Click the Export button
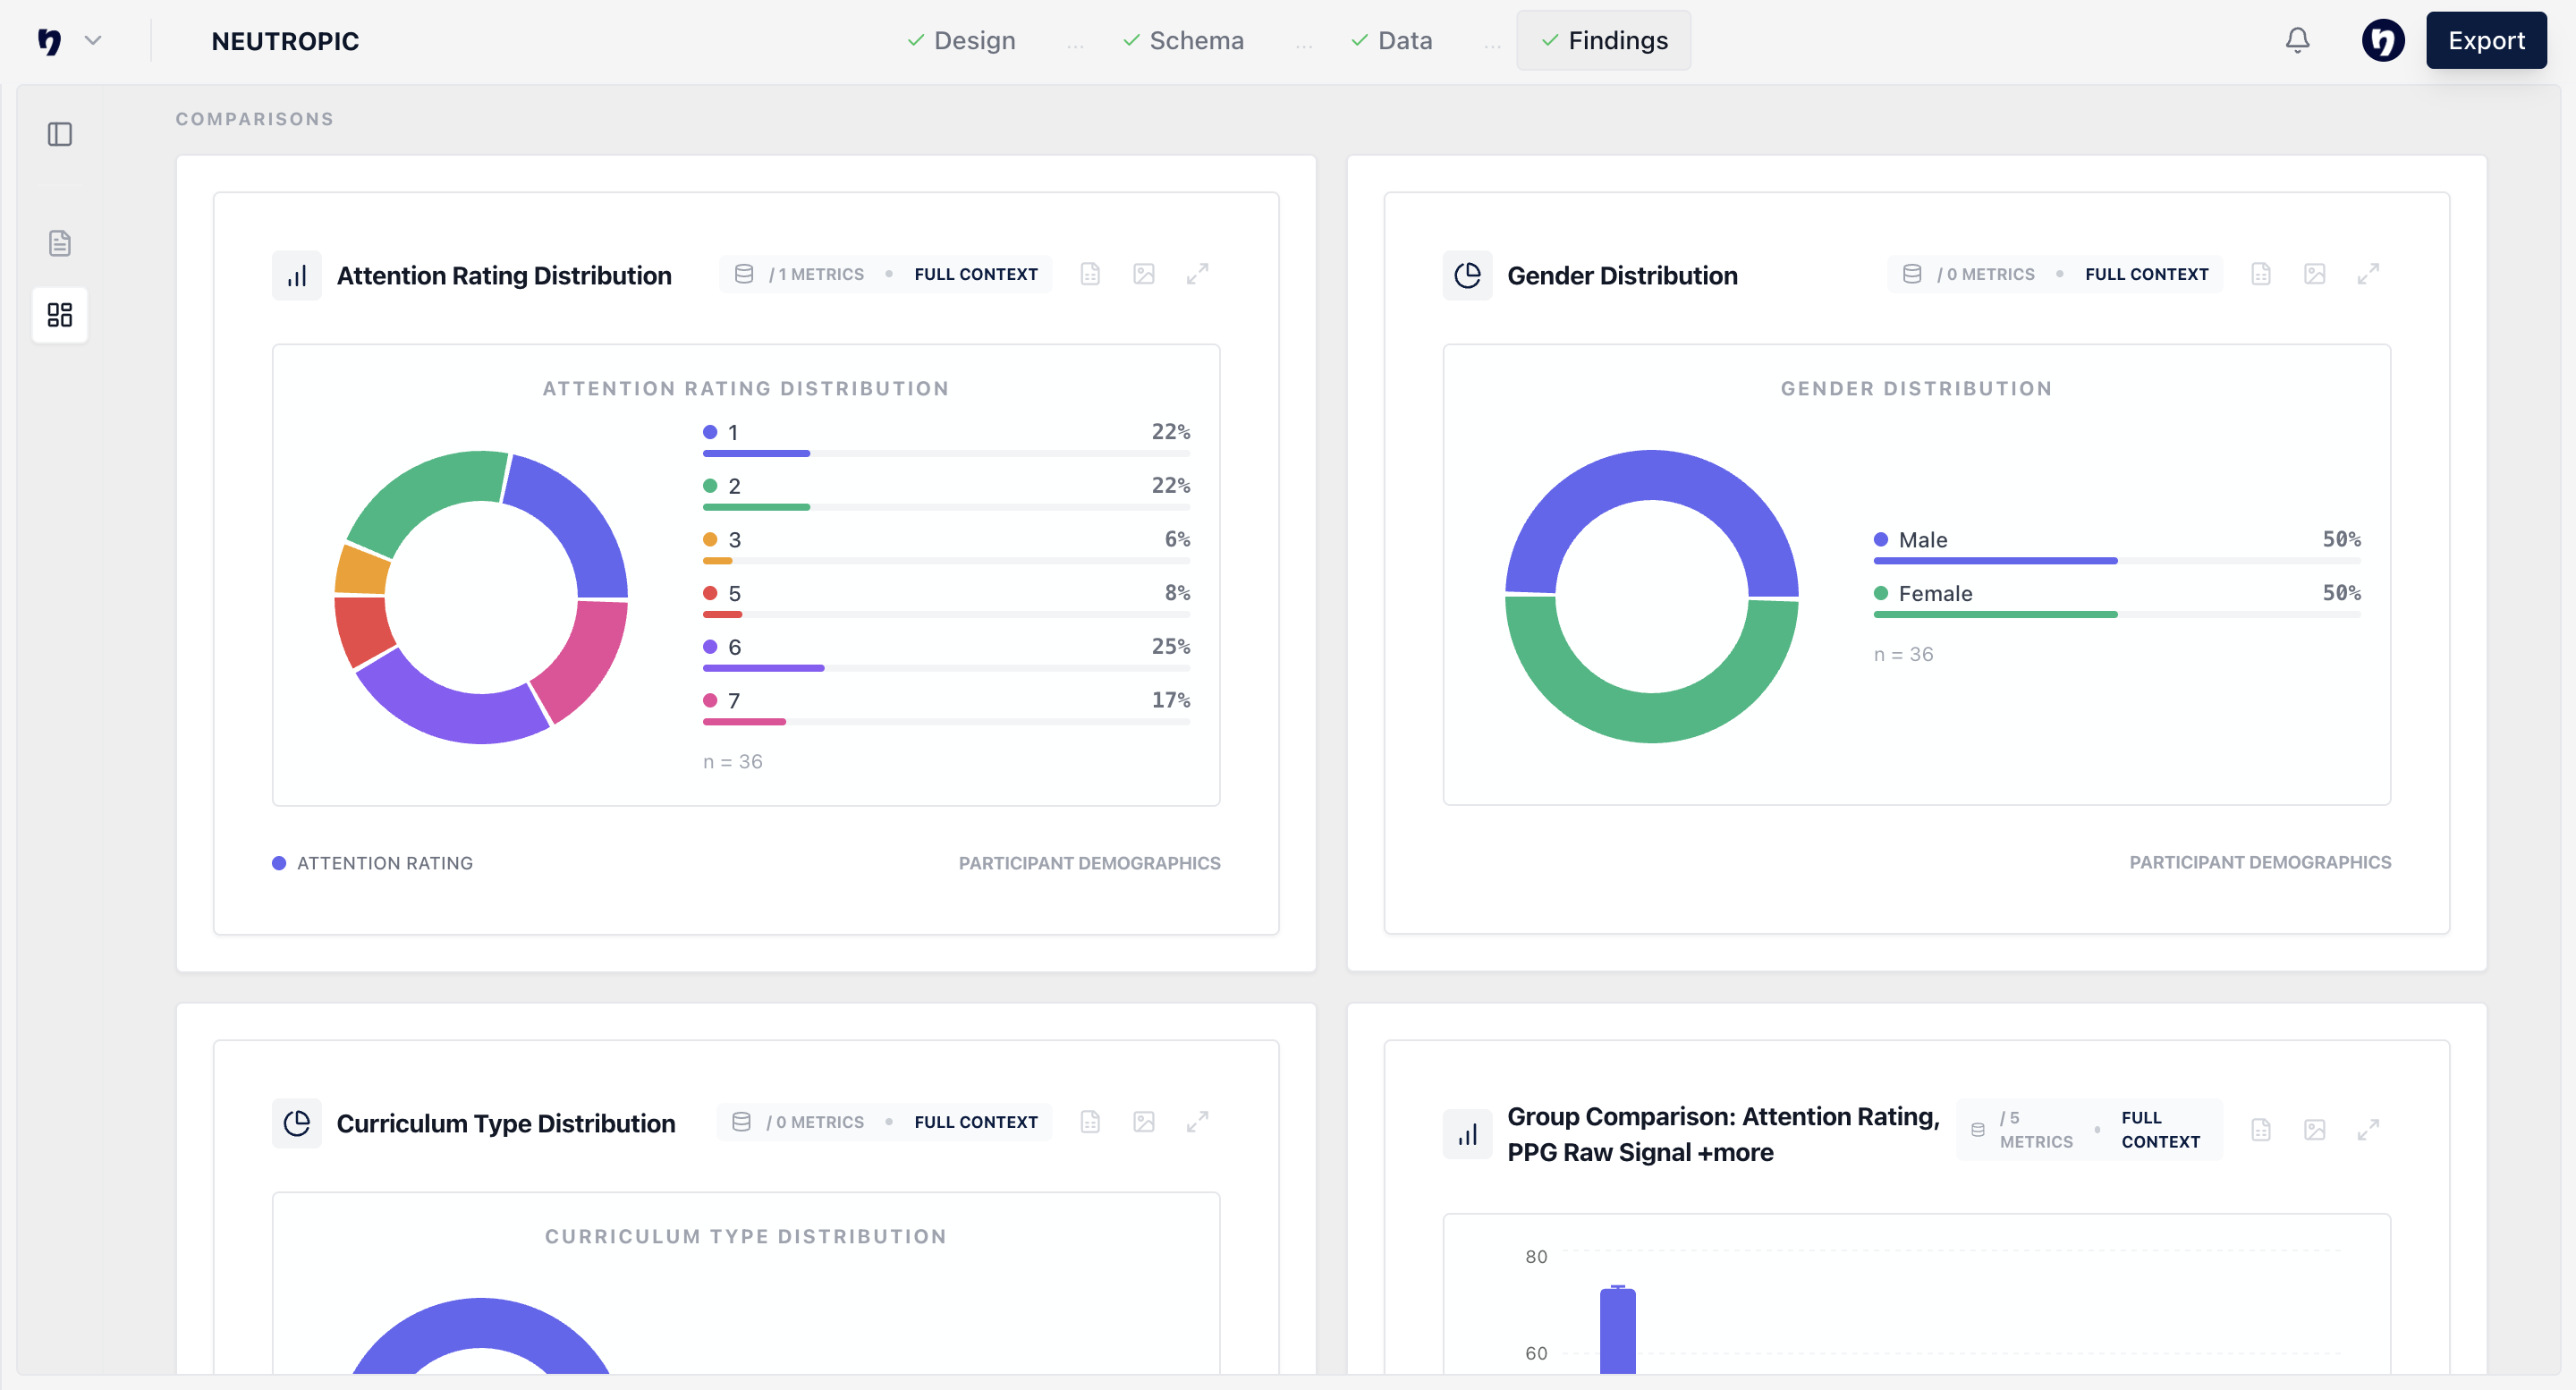Screen dimensions: 2576x1390 [x=2486, y=41]
